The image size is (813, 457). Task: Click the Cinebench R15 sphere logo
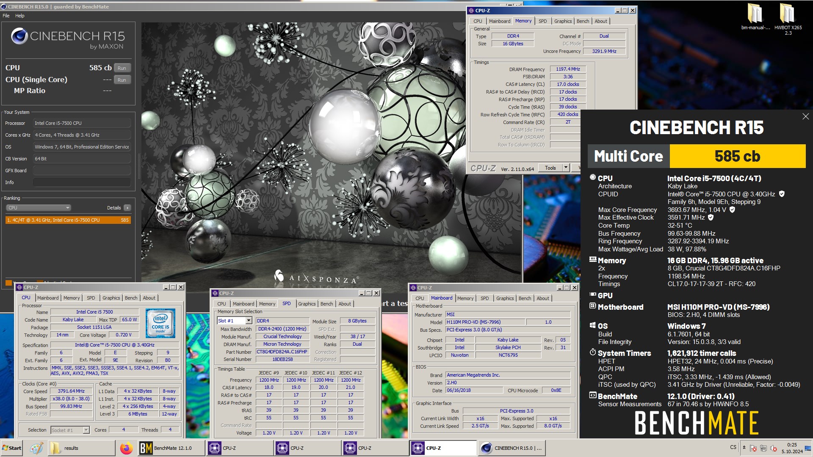[x=19, y=36]
